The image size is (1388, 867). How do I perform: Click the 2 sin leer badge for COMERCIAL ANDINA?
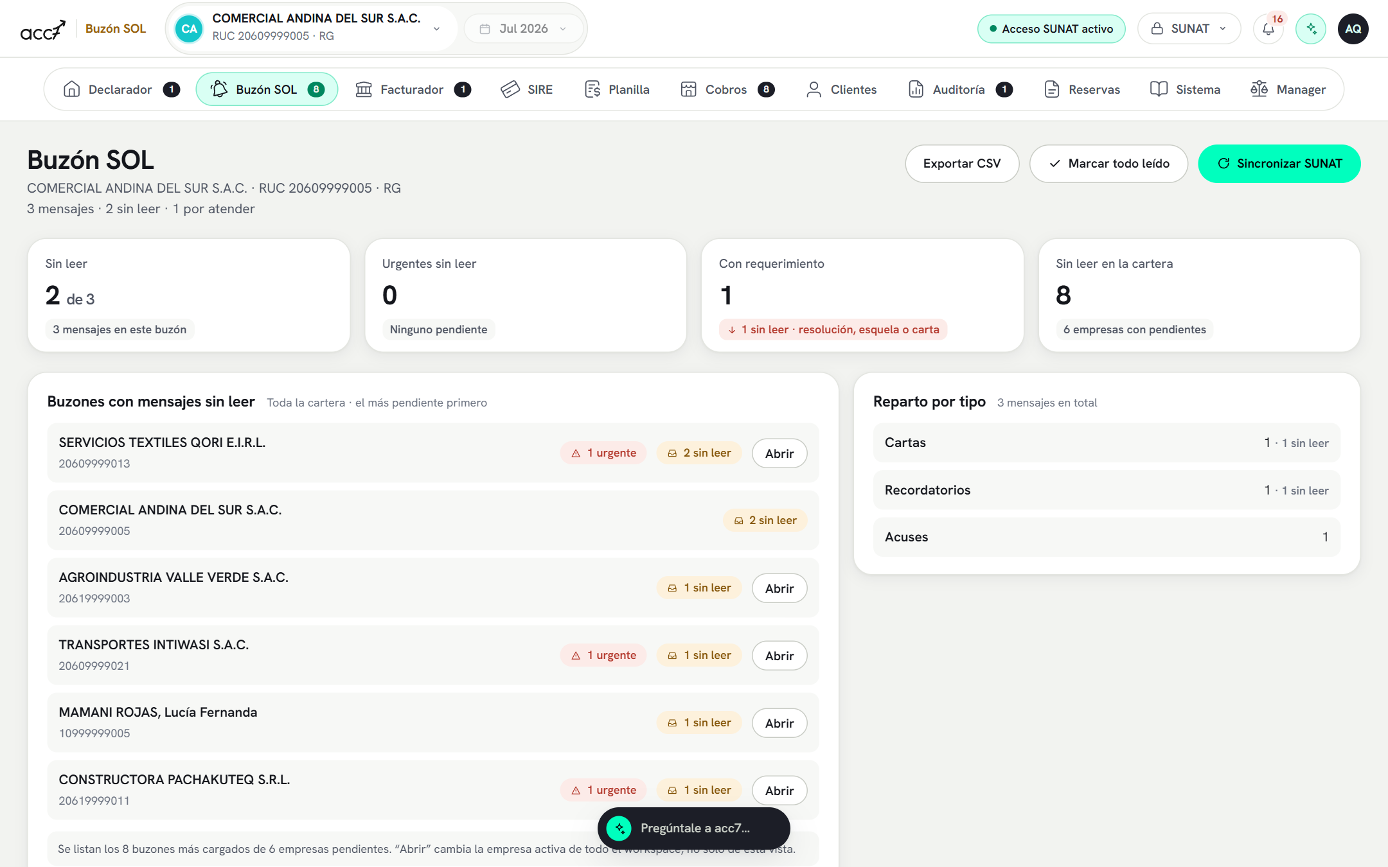[x=765, y=520]
